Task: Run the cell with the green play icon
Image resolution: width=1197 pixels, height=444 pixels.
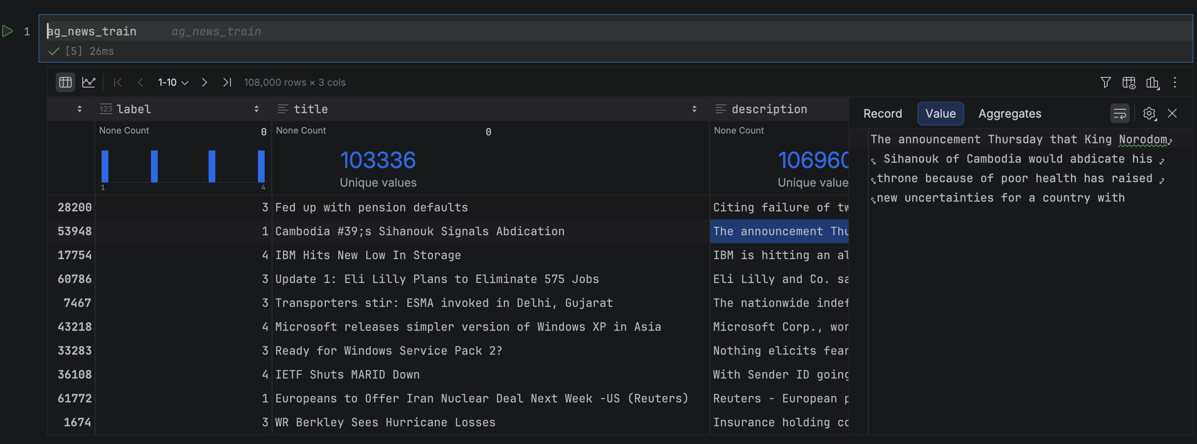Action: [x=8, y=31]
